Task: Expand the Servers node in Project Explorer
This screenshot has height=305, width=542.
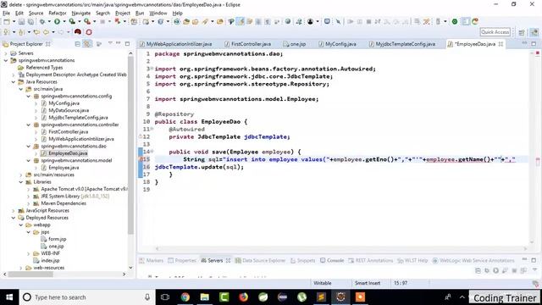Action: pyautogui.click(x=6, y=53)
